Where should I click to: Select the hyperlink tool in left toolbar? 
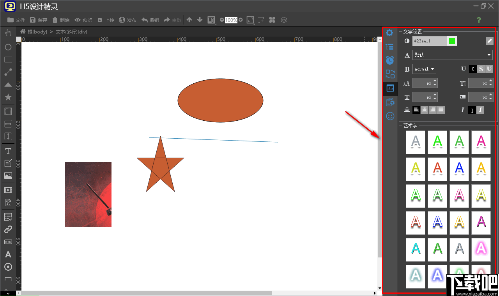[8, 229]
